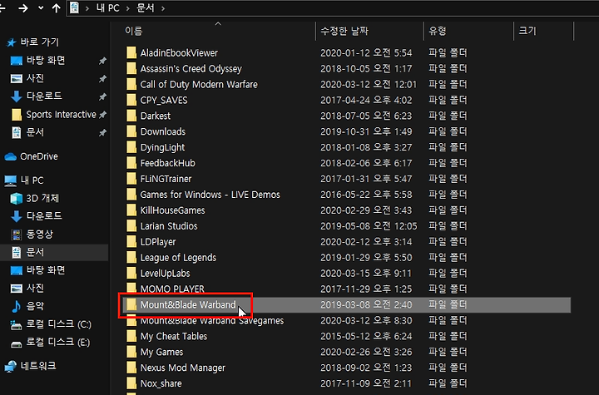Select FLiNGTrainer folder icon
The width and height of the screenshot is (599, 395).
tap(131, 179)
